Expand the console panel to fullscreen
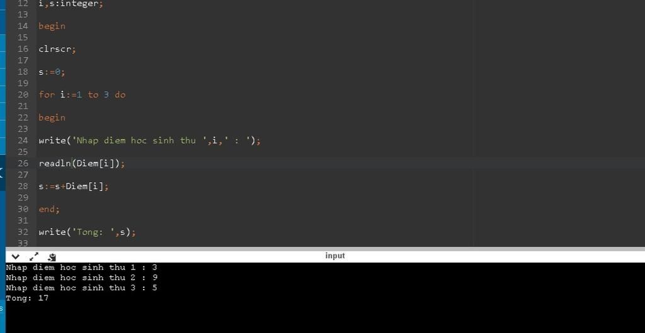This screenshot has height=333, width=645. tap(34, 257)
